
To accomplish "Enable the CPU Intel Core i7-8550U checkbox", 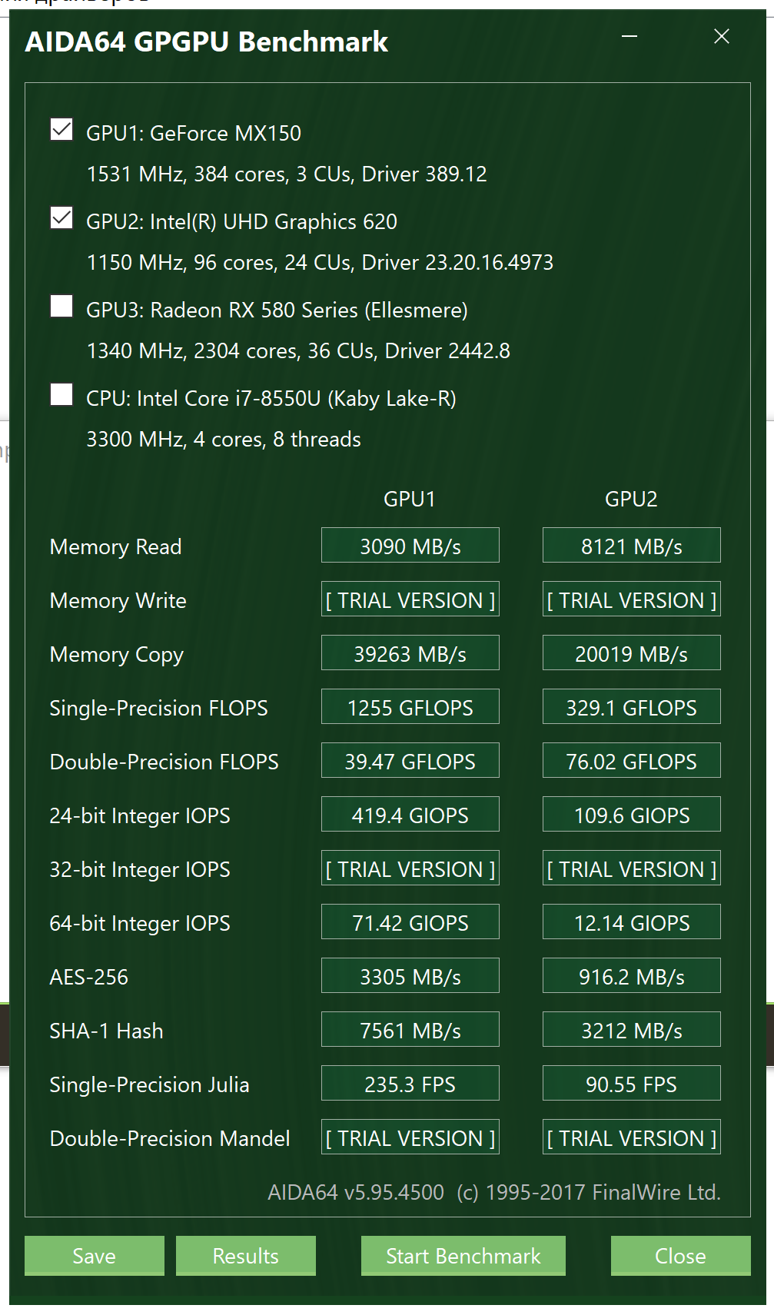I will click(61, 395).
